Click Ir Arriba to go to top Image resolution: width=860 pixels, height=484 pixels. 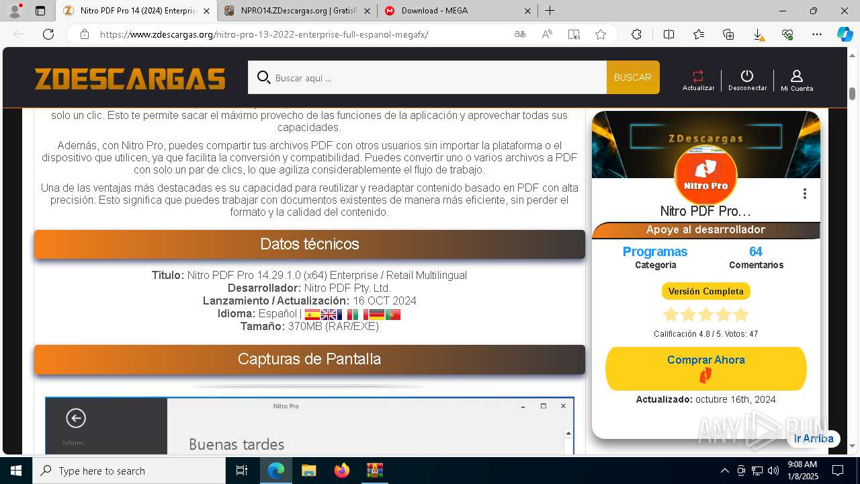(814, 438)
